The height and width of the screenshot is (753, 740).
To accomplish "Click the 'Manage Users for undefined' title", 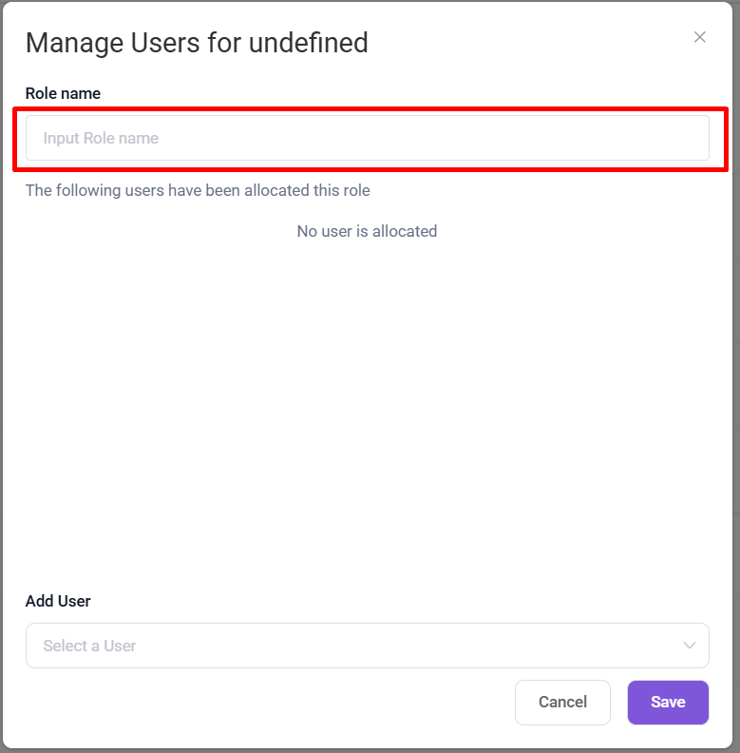I will point(197,43).
